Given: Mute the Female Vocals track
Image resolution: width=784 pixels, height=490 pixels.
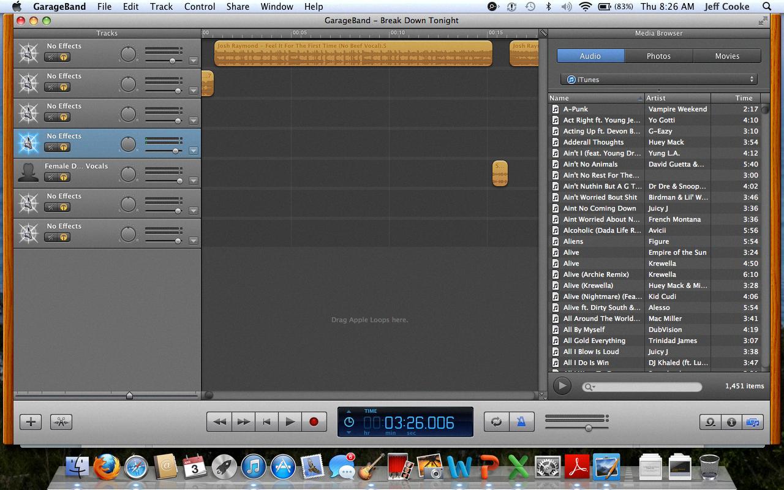Looking at the screenshot, I should click(51, 177).
